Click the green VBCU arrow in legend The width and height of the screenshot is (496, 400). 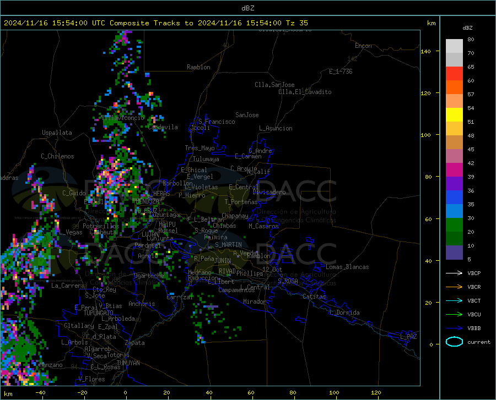click(454, 315)
